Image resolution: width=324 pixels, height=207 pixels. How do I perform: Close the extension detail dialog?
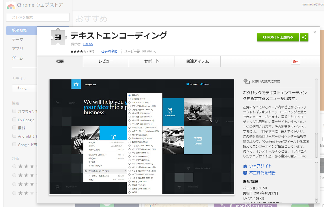314,32
